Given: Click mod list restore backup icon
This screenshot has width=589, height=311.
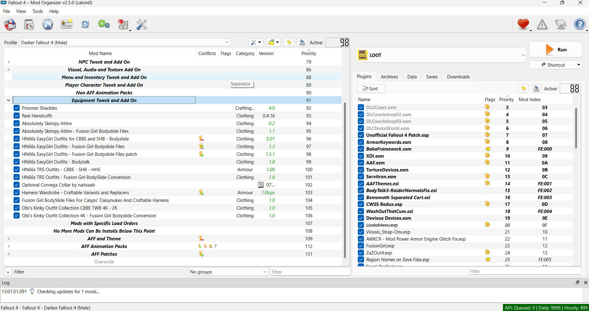Looking at the screenshot, I should (289, 42).
